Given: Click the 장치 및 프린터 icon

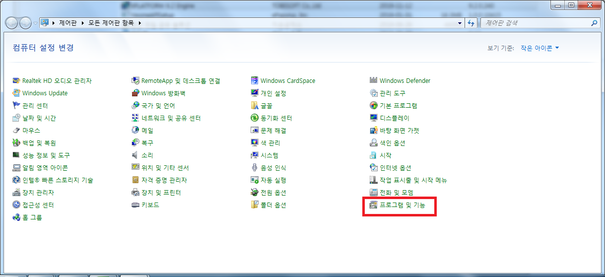Looking at the screenshot, I should [135, 192].
